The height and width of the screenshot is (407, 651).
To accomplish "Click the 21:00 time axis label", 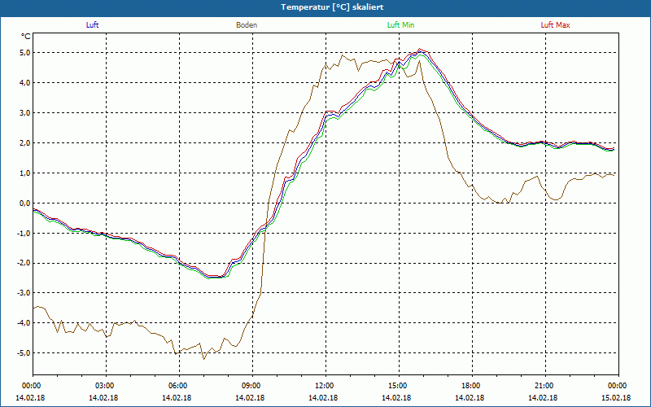I will [545, 386].
